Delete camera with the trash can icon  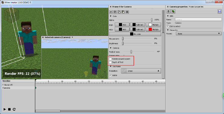(169, 11)
